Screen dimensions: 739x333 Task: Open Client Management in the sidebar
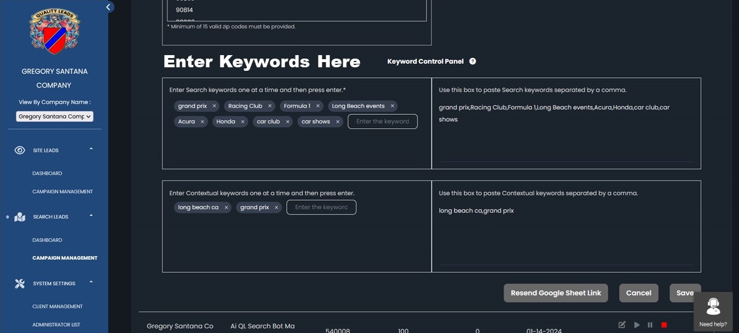pyautogui.click(x=57, y=306)
